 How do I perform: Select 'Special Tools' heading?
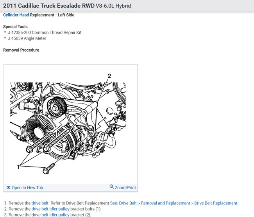[15, 27]
